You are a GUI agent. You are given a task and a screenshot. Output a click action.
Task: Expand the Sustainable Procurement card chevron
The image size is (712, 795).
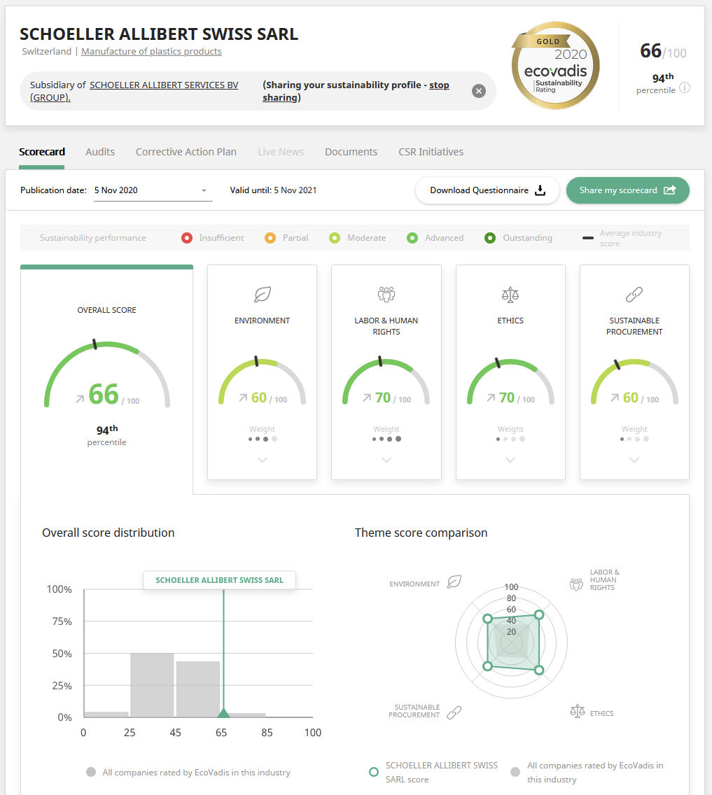click(634, 460)
